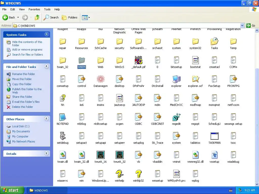Click the Back button
The image size is (259, 194).
(9, 17)
